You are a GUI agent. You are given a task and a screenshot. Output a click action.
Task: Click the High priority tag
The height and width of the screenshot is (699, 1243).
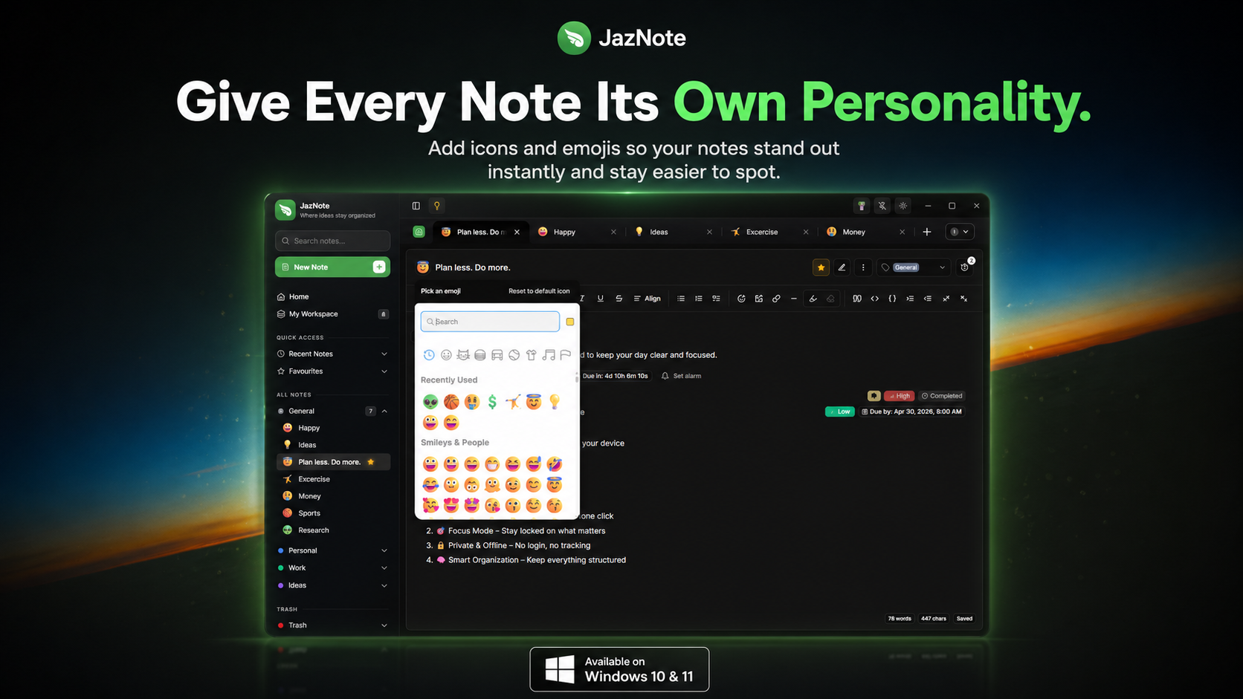click(899, 396)
